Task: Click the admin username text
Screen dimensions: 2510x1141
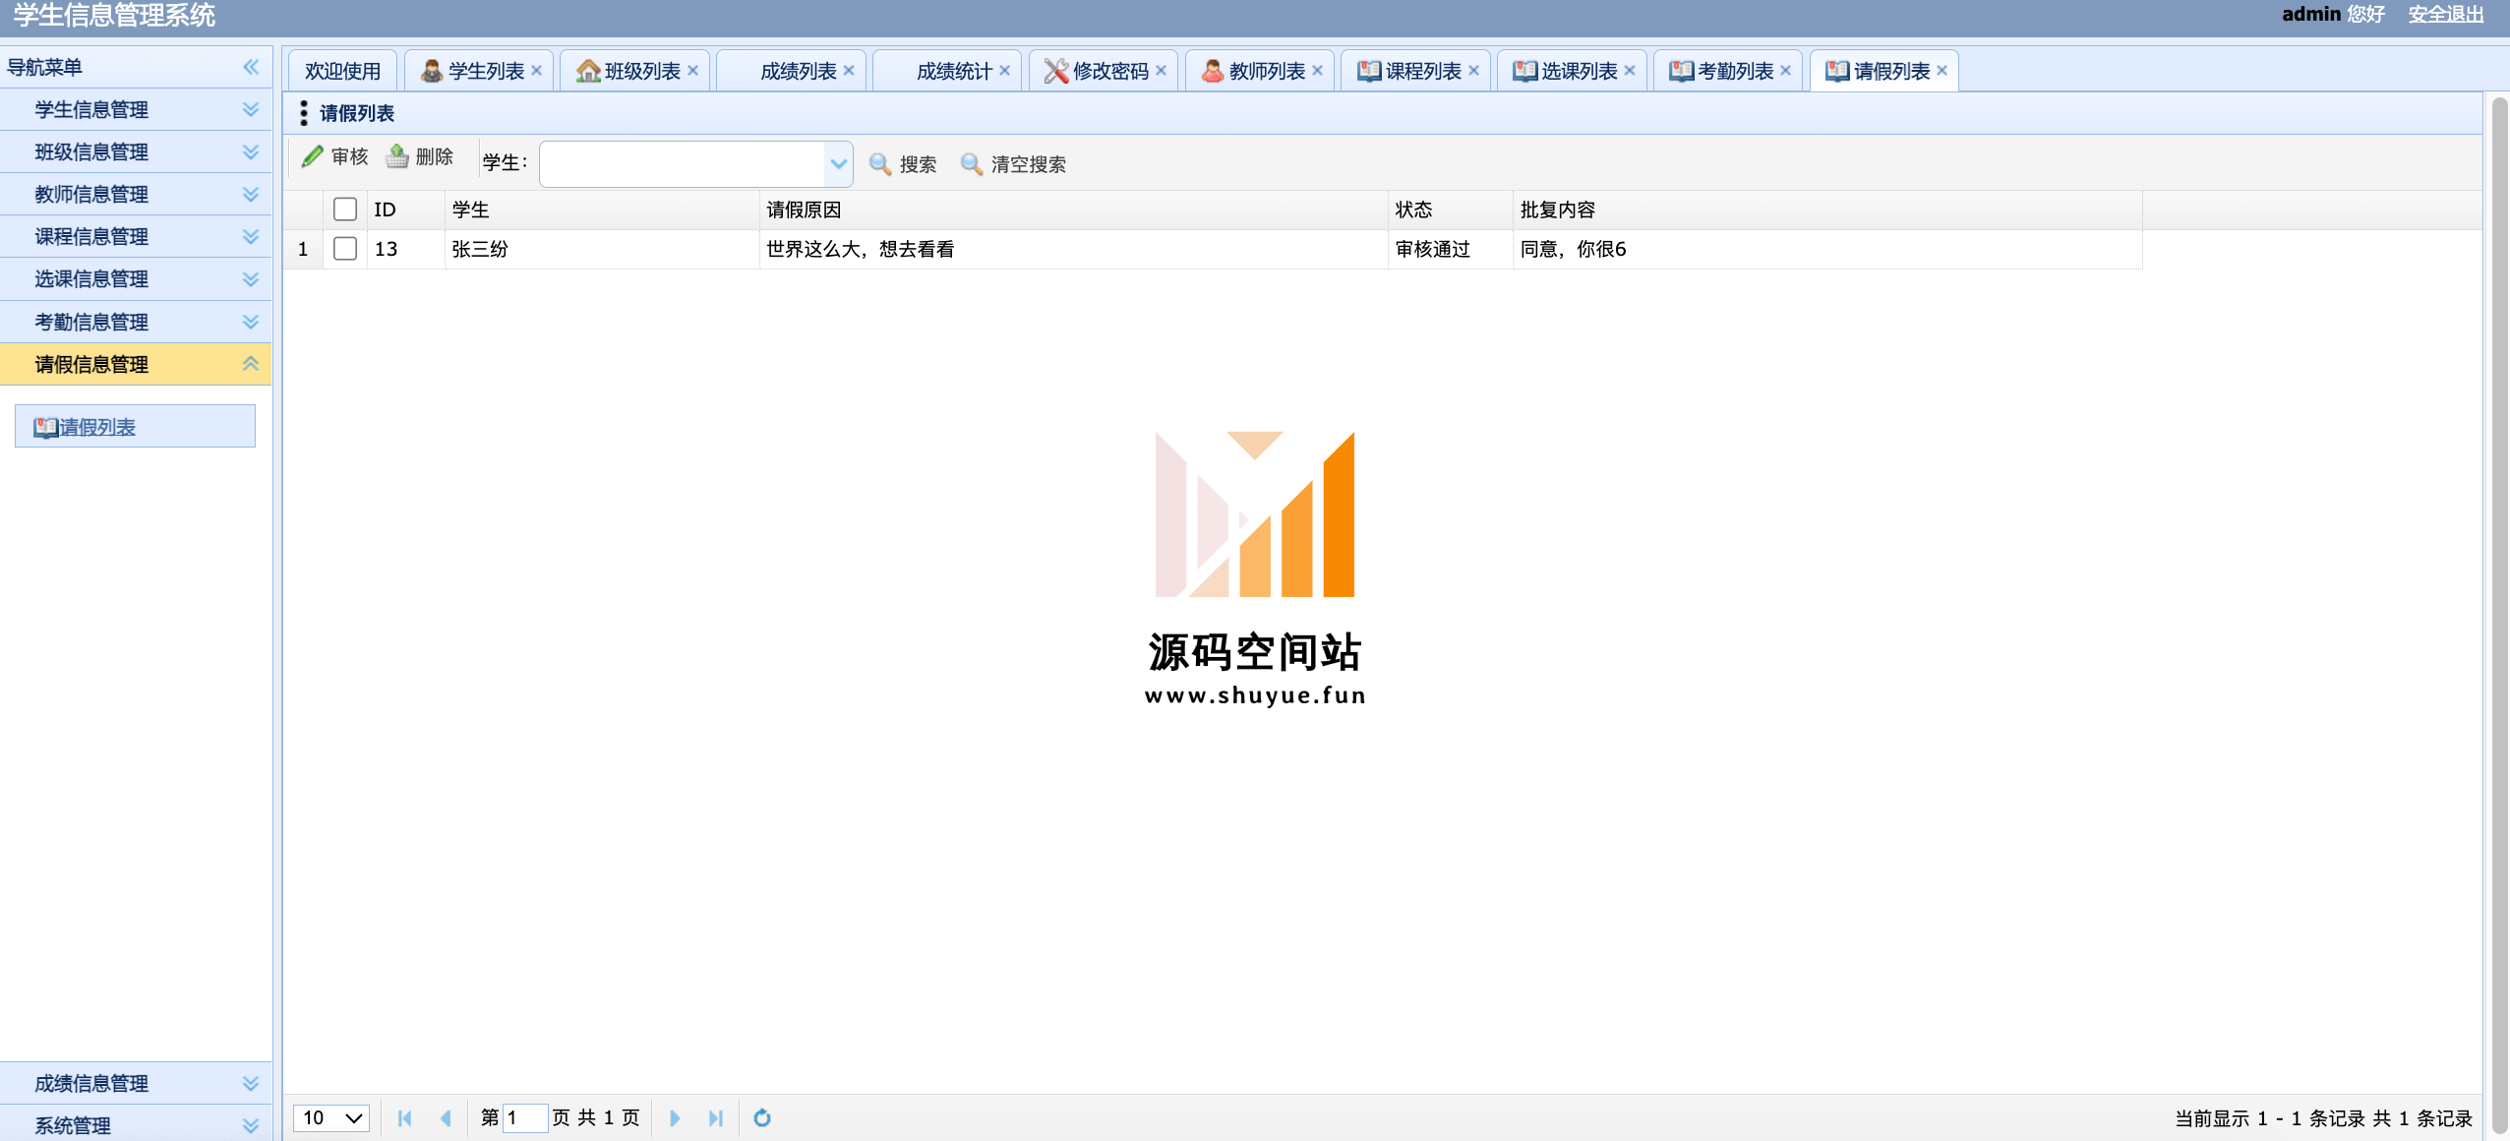Action: [x=2310, y=15]
